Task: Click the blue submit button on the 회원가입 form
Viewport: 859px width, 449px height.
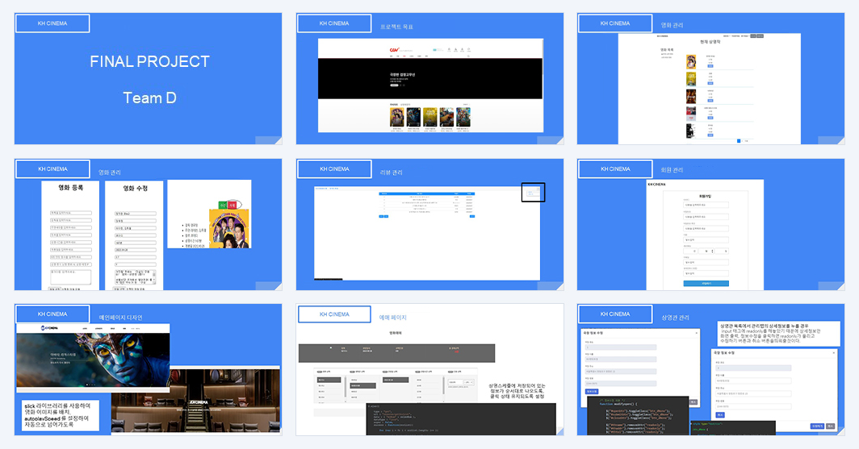Action: [706, 283]
